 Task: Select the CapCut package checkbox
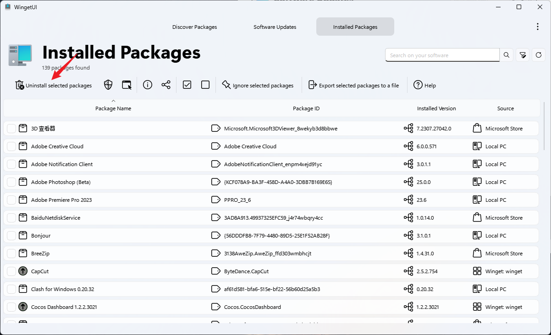click(11, 271)
